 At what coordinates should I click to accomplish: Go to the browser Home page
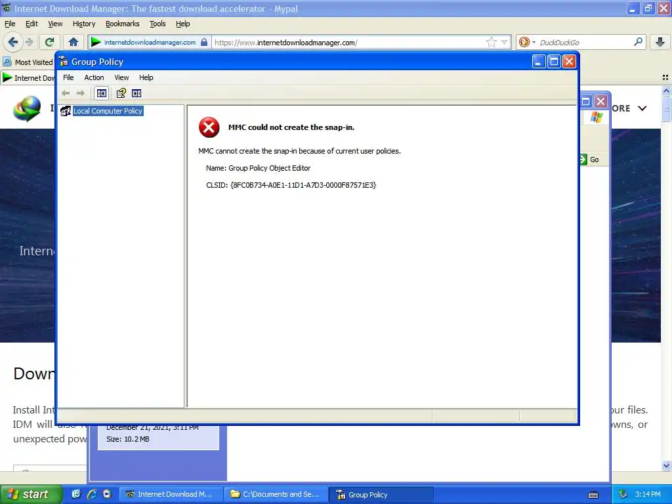click(x=73, y=42)
